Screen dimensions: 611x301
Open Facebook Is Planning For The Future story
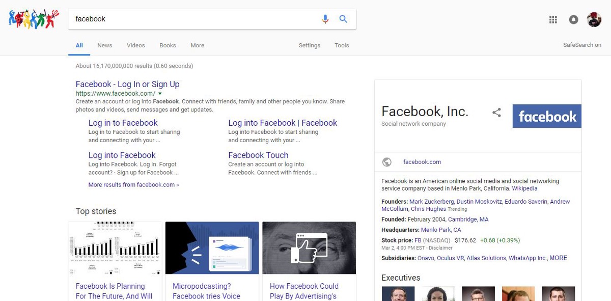[114, 291]
